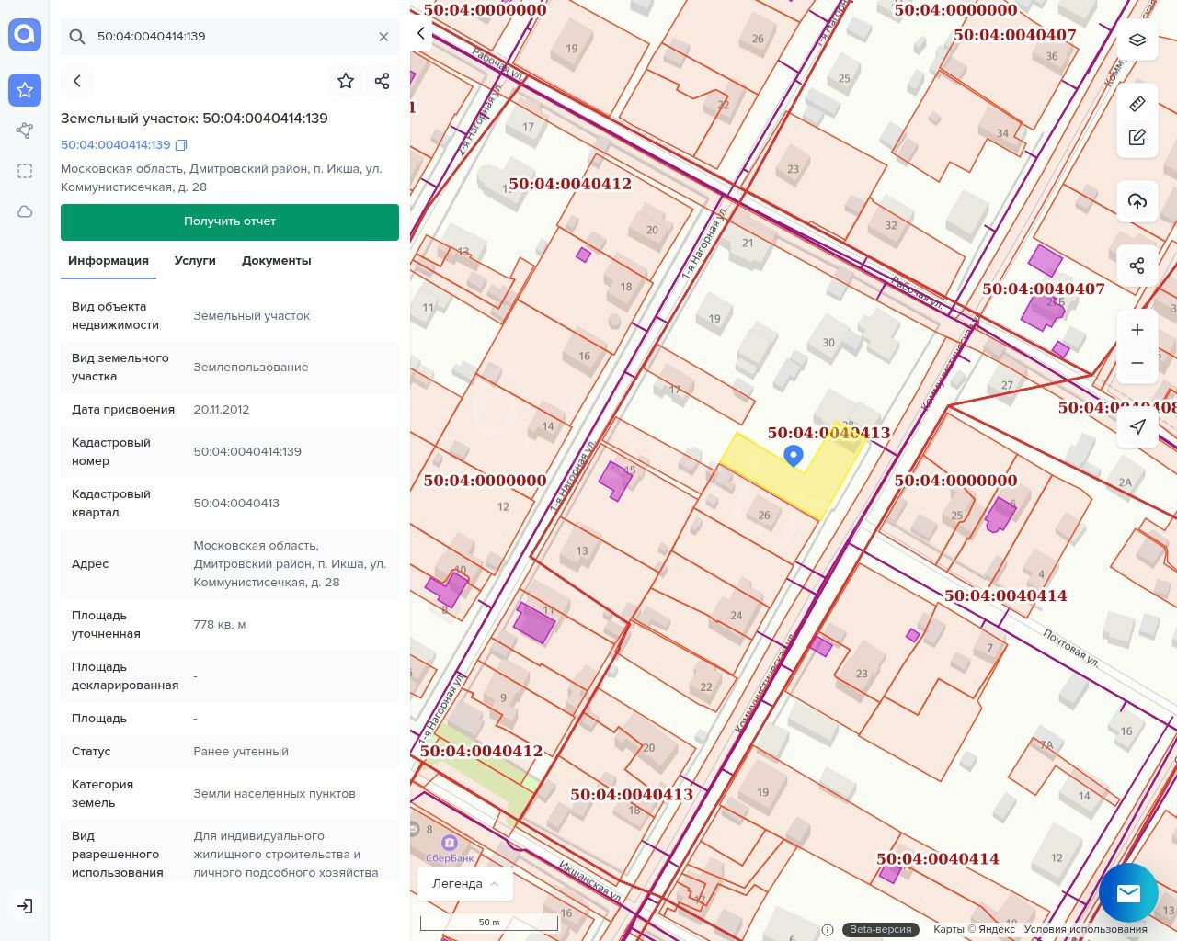Clear the cadastral number search field
This screenshot has width=1177, height=941.
383,37
